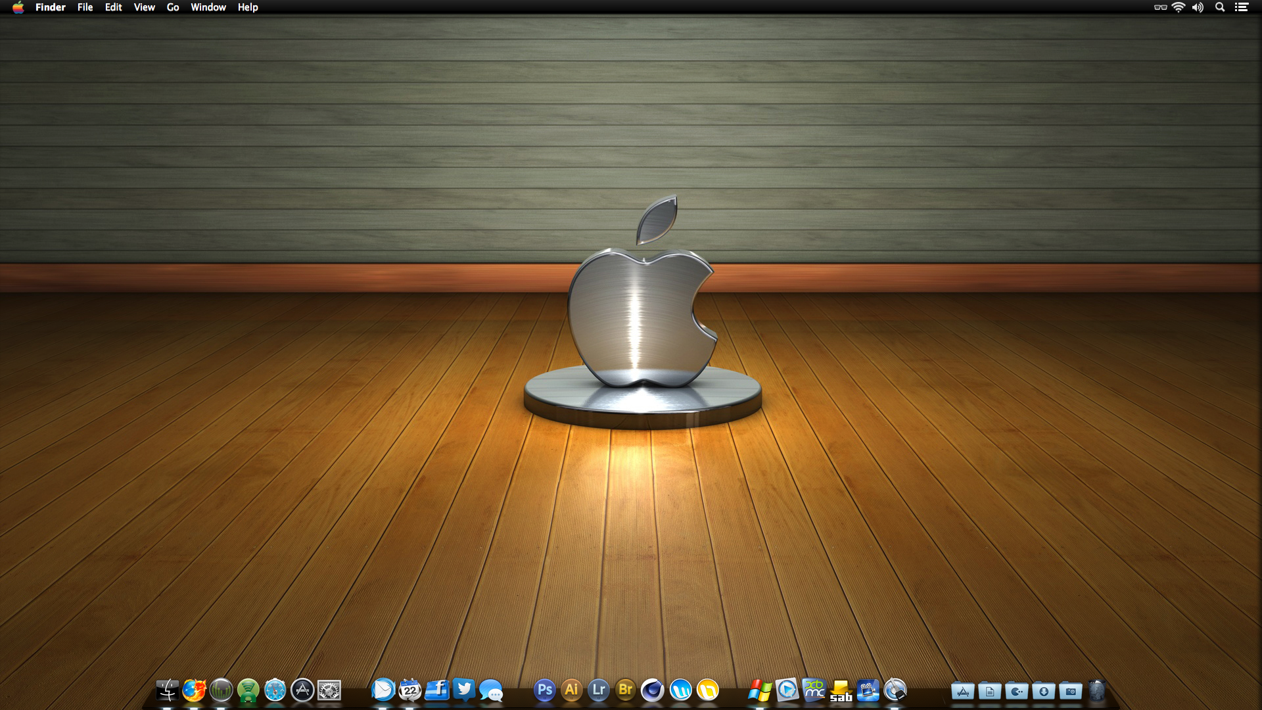The width and height of the screenshot is (1262, 710).
Task: Open the File menu
Action: (85, 7)
